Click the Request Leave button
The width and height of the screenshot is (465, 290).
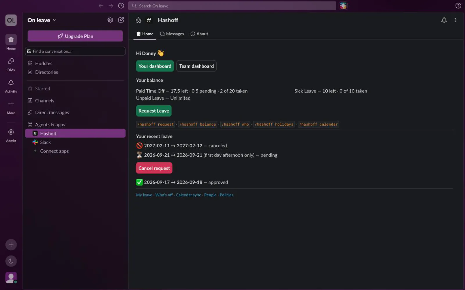[x=154, y=111]
